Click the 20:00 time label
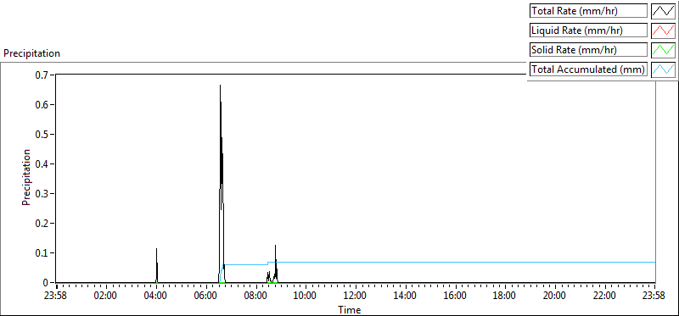 [x=555, y=297]
